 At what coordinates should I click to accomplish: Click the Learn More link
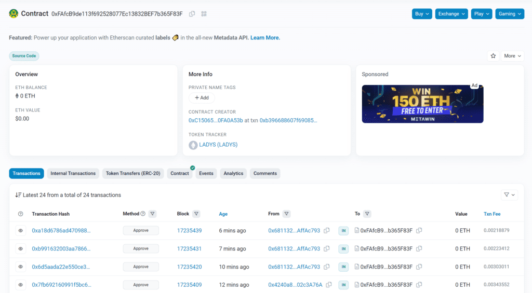(x=265, y=38)
